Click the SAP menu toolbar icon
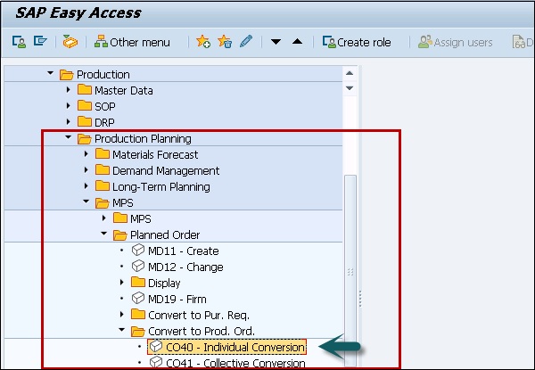535x370 pixels. (x=39, y=42)
